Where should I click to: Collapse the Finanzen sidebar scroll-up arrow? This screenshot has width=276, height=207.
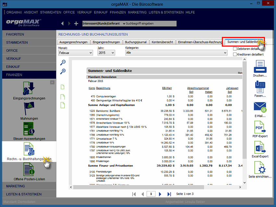[x=52, y=82]
